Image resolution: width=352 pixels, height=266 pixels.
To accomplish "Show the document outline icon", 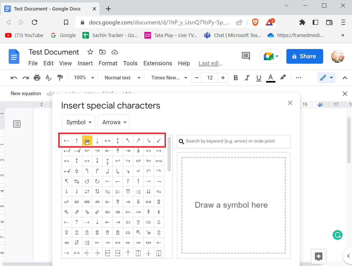I will click(x=17, y=124).
